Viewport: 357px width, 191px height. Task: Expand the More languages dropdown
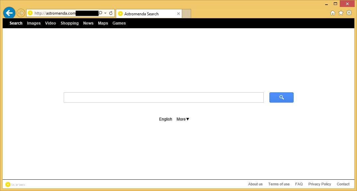click(183, 119)
